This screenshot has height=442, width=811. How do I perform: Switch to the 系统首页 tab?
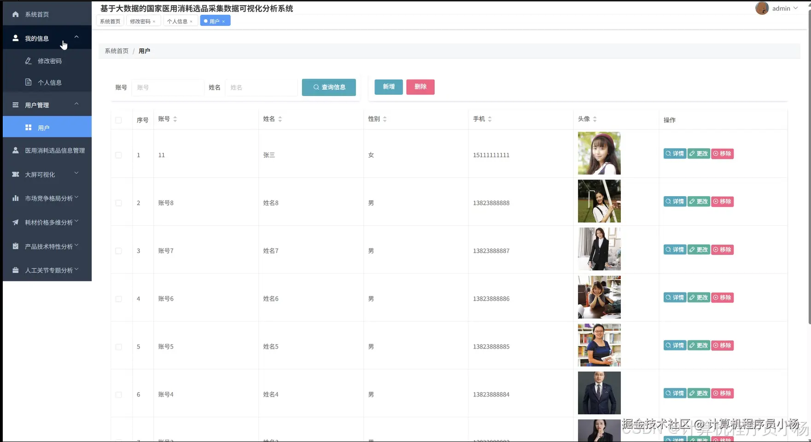[110, 21]
